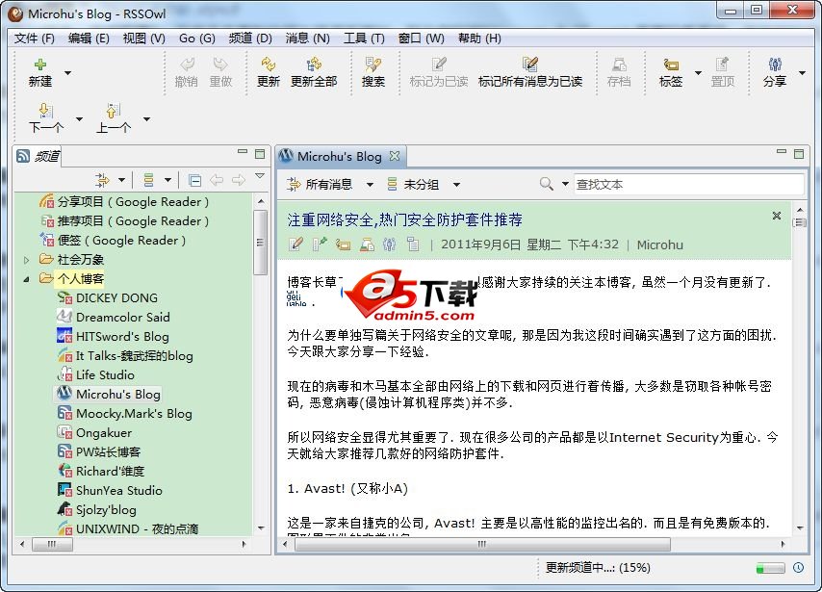Image resolution: width=822 pixels, height=592 pixels.
Task: Click the article horizontal scrollbar
Action: click(482, 544)
